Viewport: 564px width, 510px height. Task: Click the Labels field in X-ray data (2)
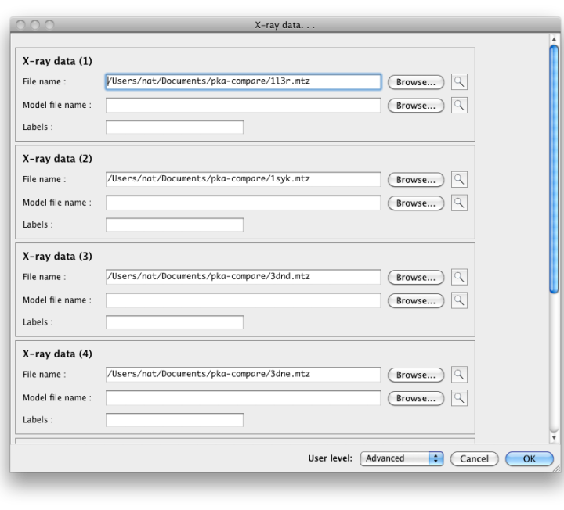click(x=174, y=225)
